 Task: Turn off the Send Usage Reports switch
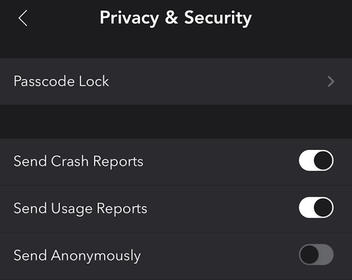pyautogui.click(x=316, y=208)
